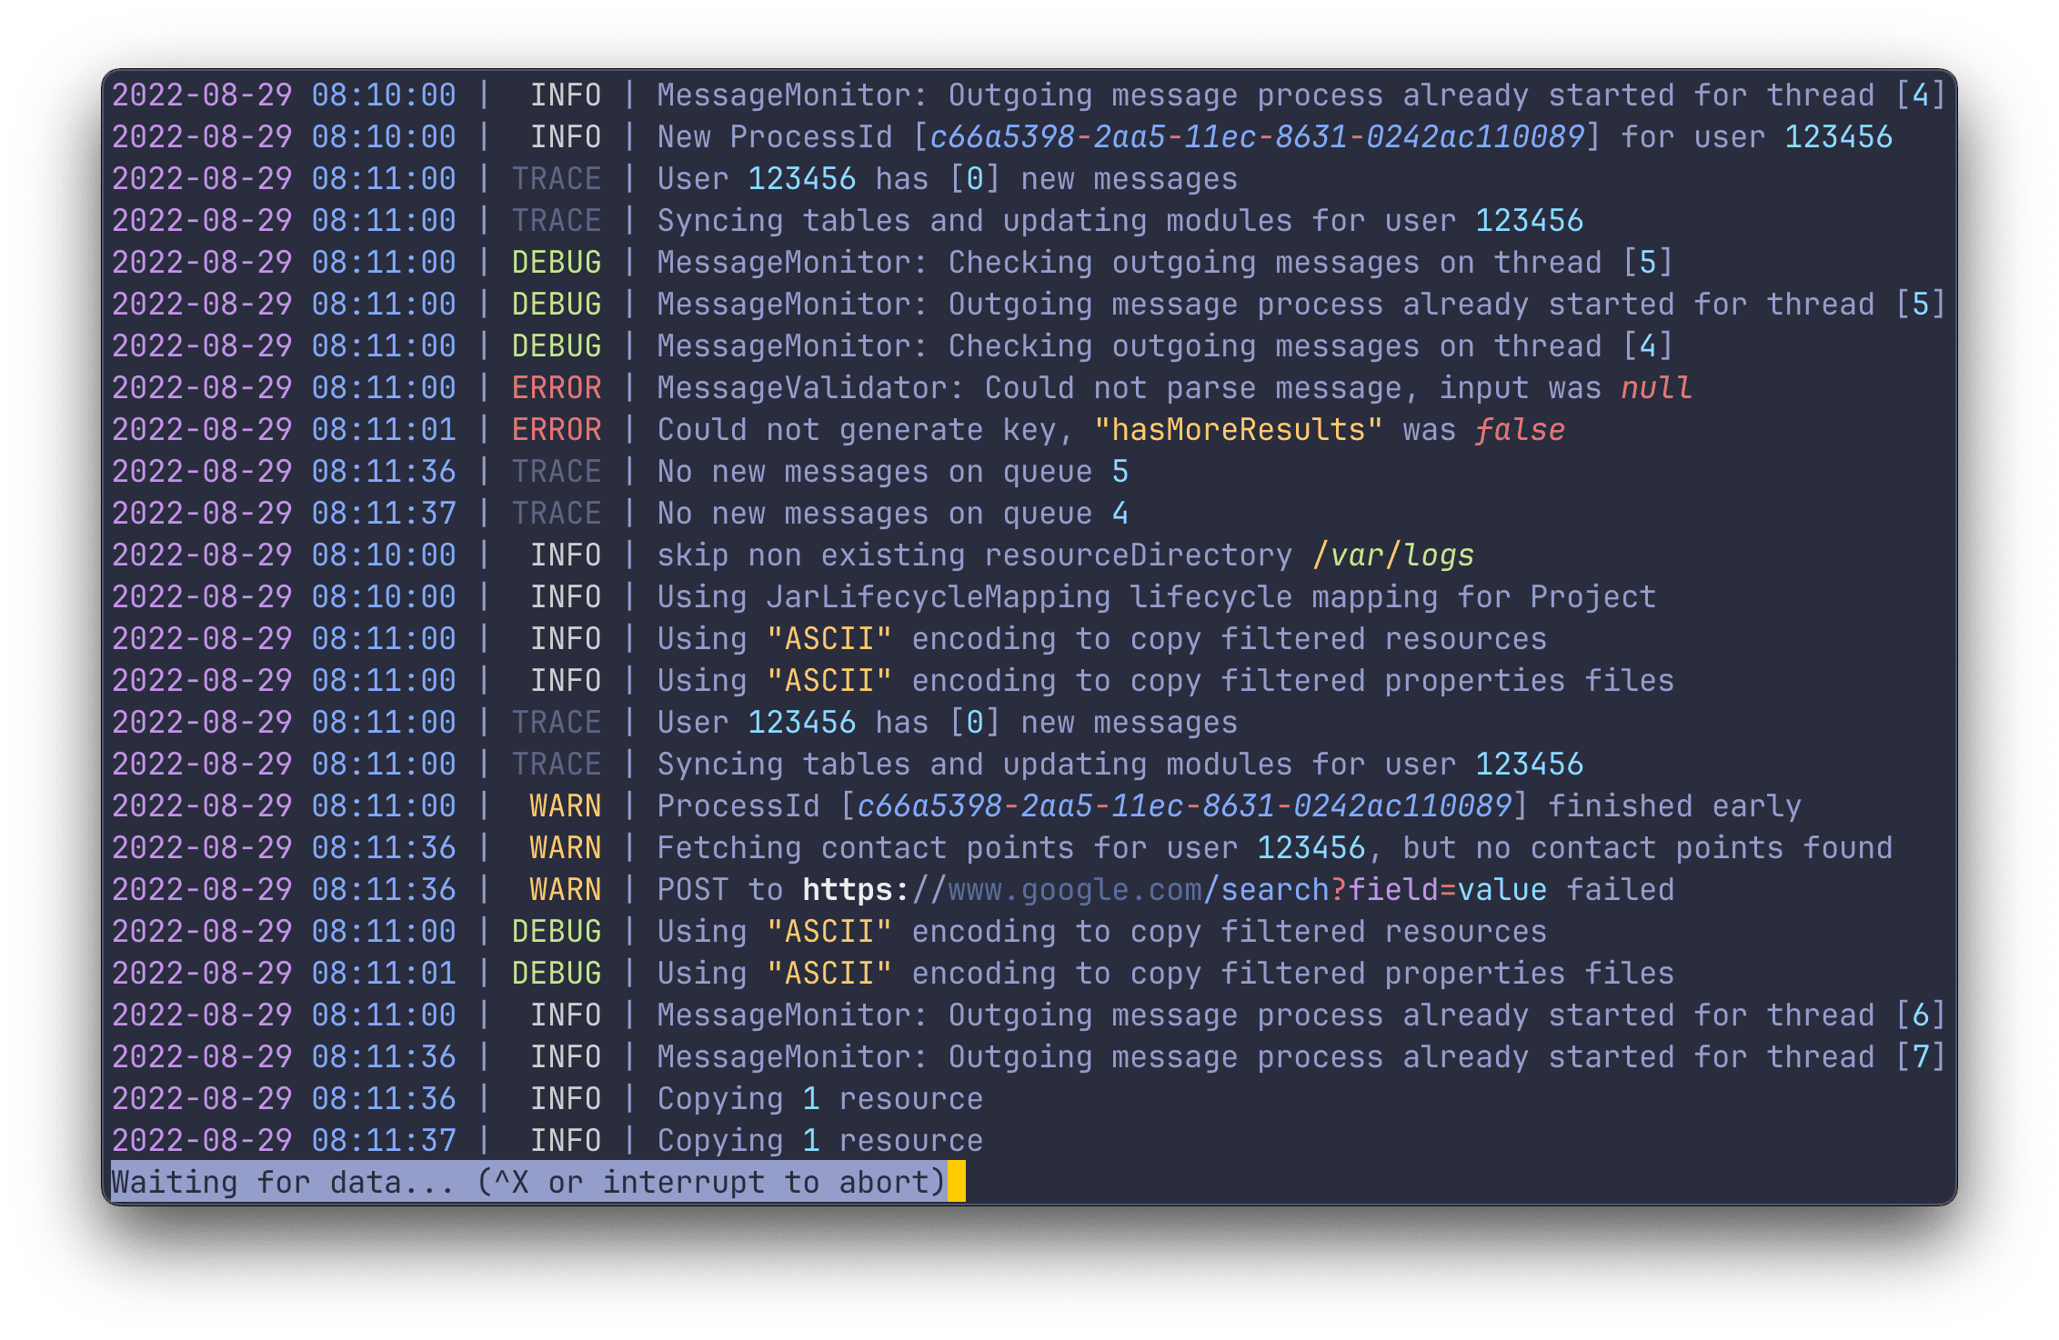Screen dimensions: 2059x1340
Task: Select the 'ASCII' encoding string in the DEBUG line
Action: (x=828, y=931)
